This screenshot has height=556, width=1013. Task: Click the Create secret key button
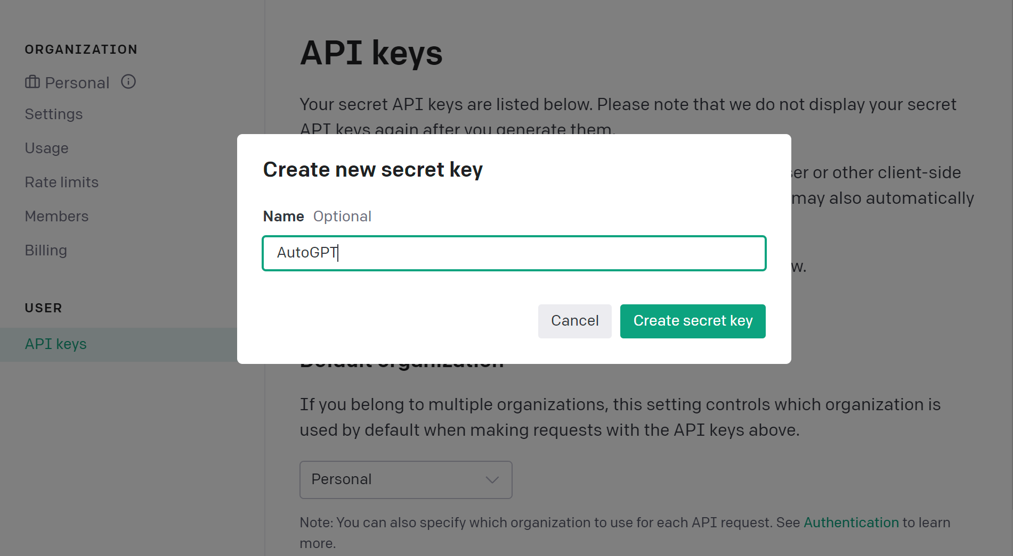coord(693,321)
